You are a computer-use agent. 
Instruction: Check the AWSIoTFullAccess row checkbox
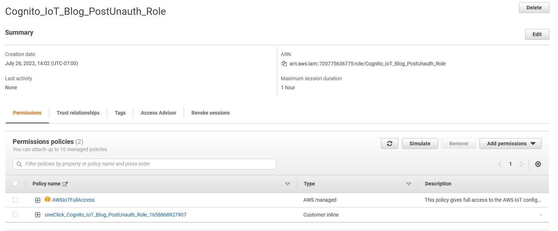coord(15,200)
